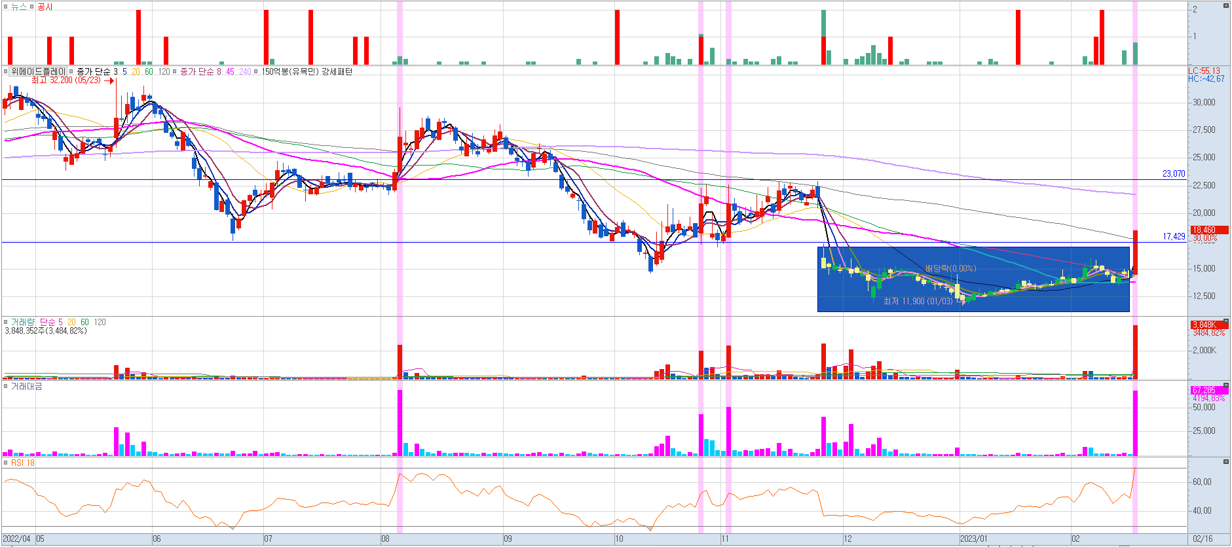Select the 위메이드플레이 stock name button
1232x547 pixels.
pyautogui.click(x=38, y=71)
